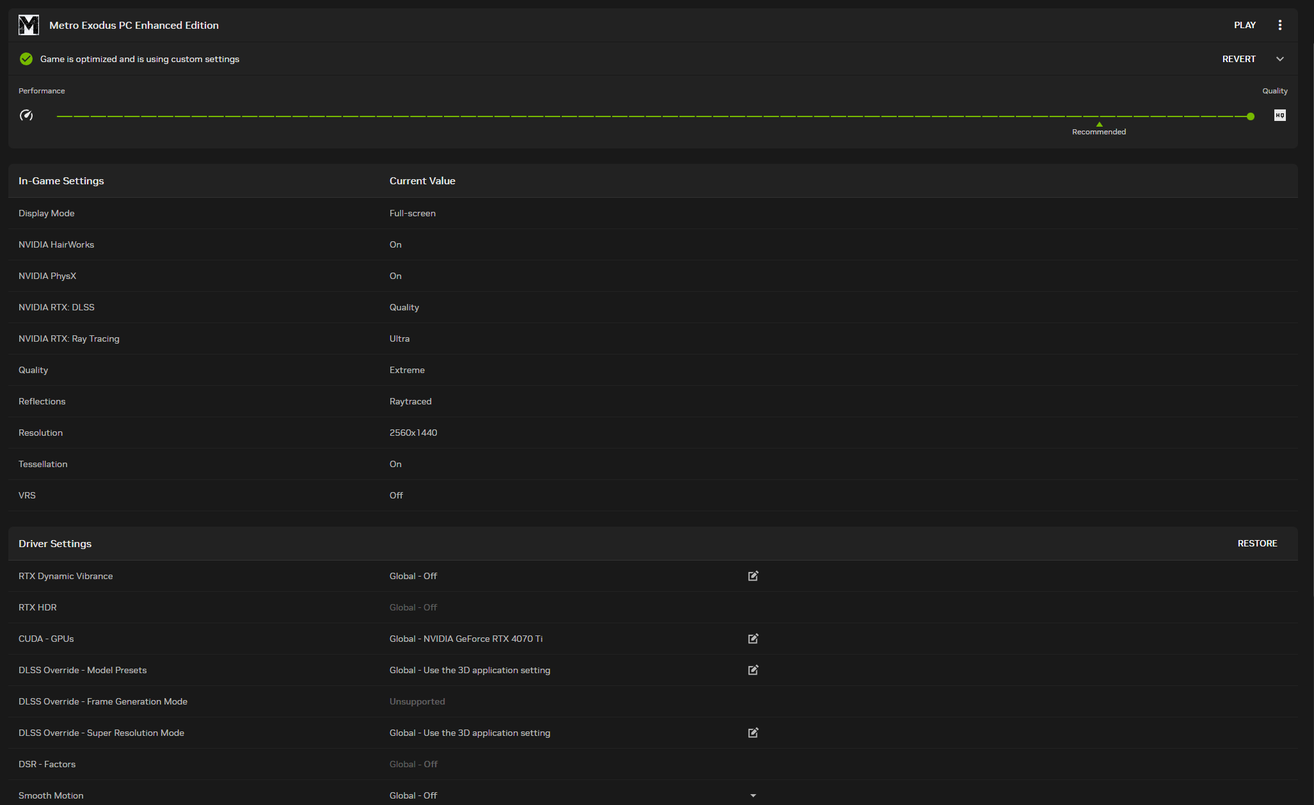Open the three-dot more options menu
This screenshot has height=805, width=1314.
[x=1279, y=25]
